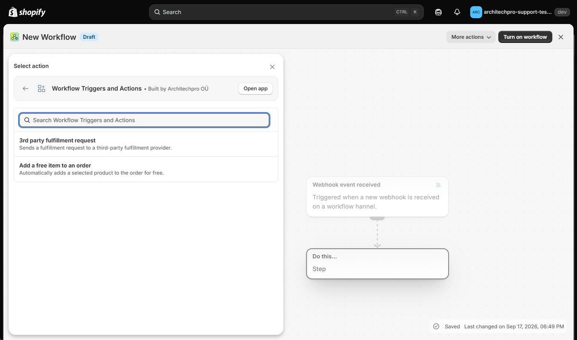The width and height of the screenshot is (577, 340).
Task: Select the Webhook event received node
Action: (377, 197)
